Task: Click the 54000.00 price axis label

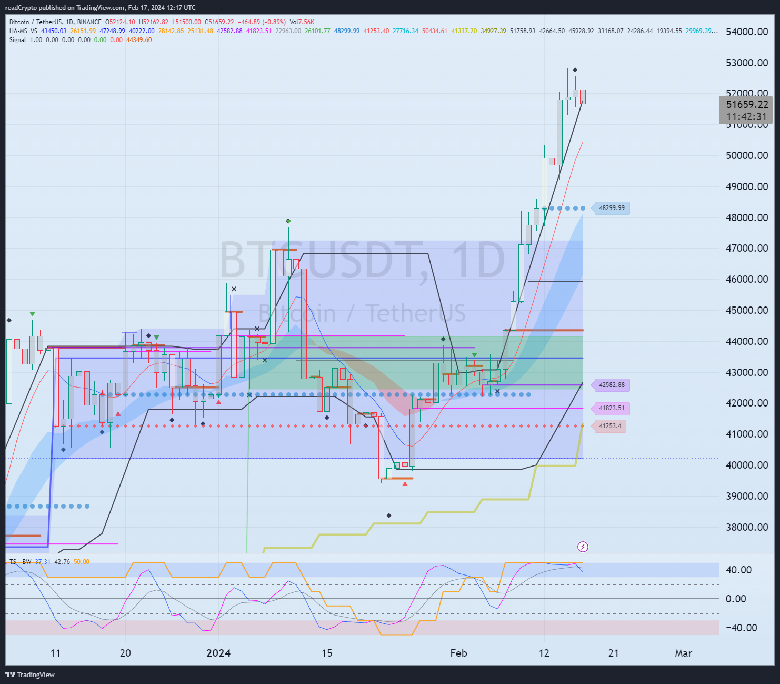Action: coord(747,32)
